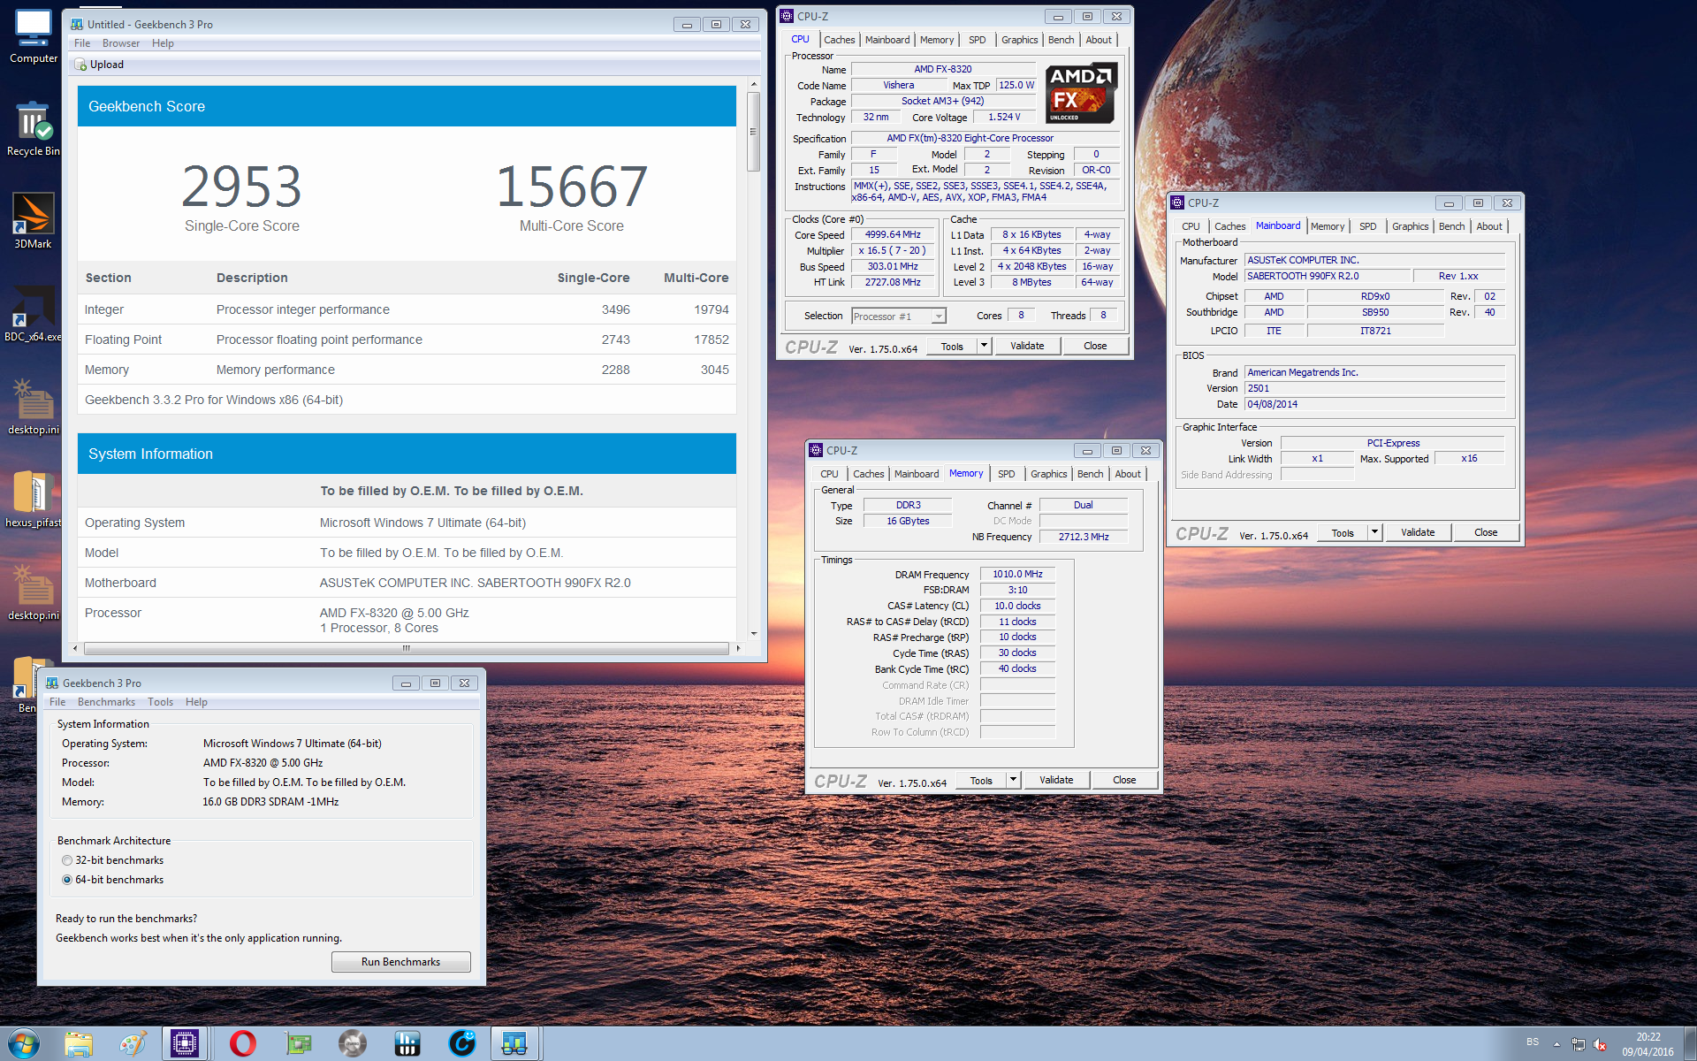1697x1061 pixels.
Task: Show hidden tray icons arrow
Action: point(1556,1044)
